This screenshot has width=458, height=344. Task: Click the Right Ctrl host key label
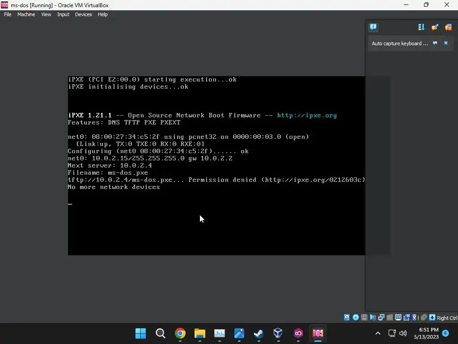[447, 318]
